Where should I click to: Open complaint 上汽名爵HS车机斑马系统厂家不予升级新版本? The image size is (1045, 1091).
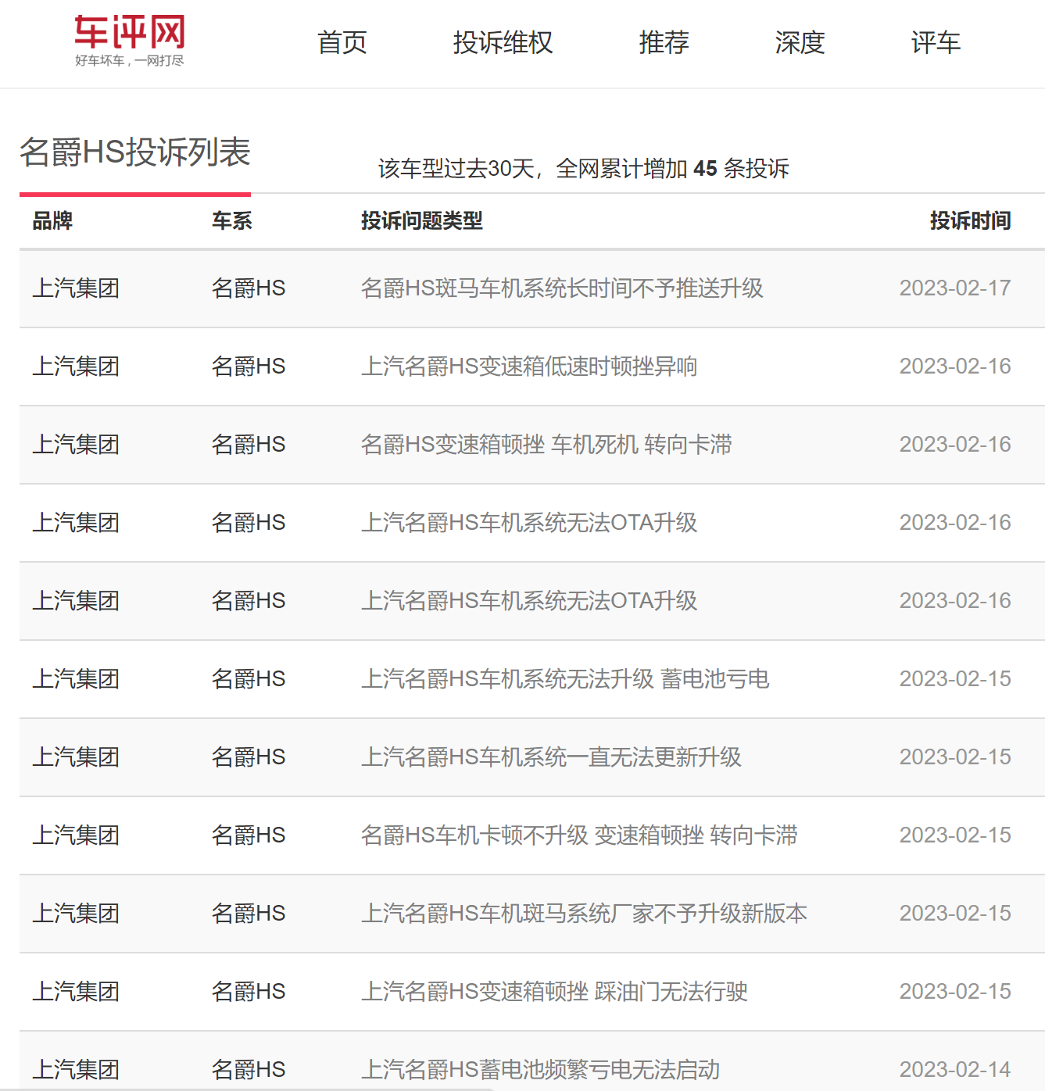(x=584, y=914)
